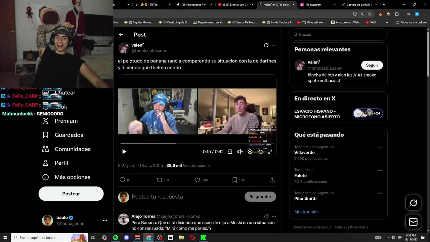Open baulo account menu dots

pyautogui.click(x=105, y=220)
